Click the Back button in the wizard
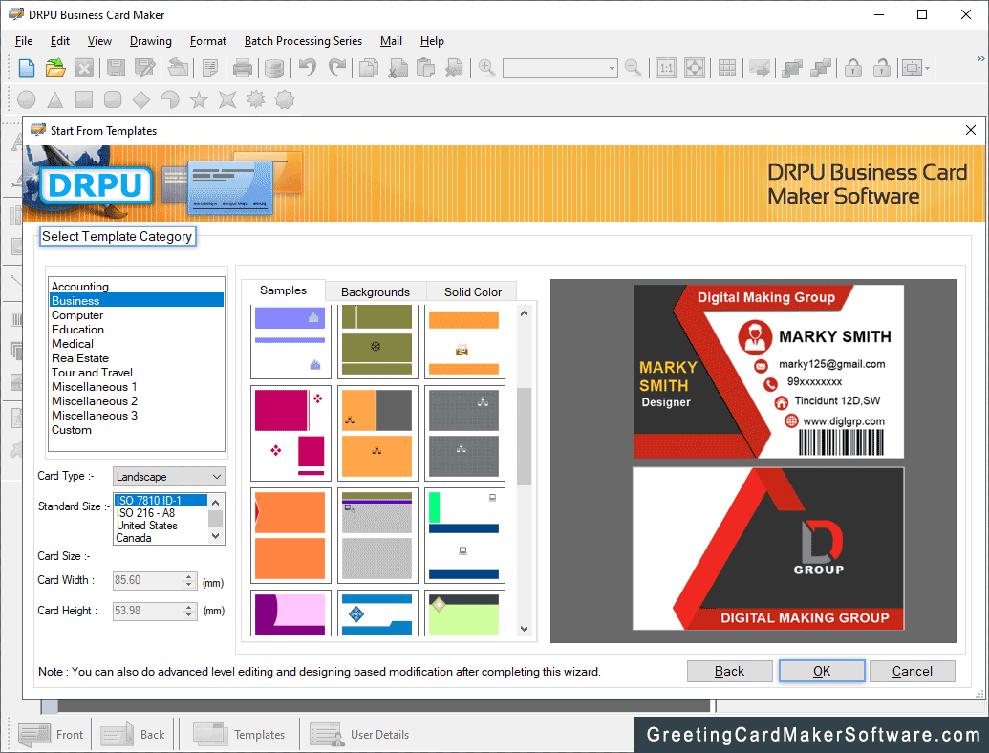Screen dimensions: 989x753 point(729,671)
